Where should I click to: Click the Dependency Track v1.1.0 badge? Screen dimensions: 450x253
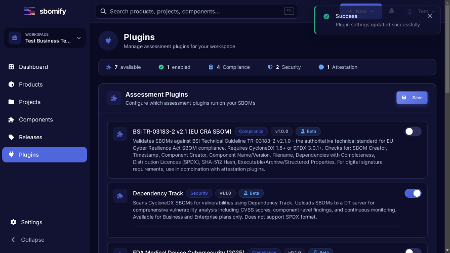pyautogui.click(x=225, y=193)
